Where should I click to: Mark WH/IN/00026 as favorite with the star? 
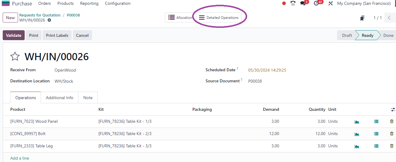15,57
